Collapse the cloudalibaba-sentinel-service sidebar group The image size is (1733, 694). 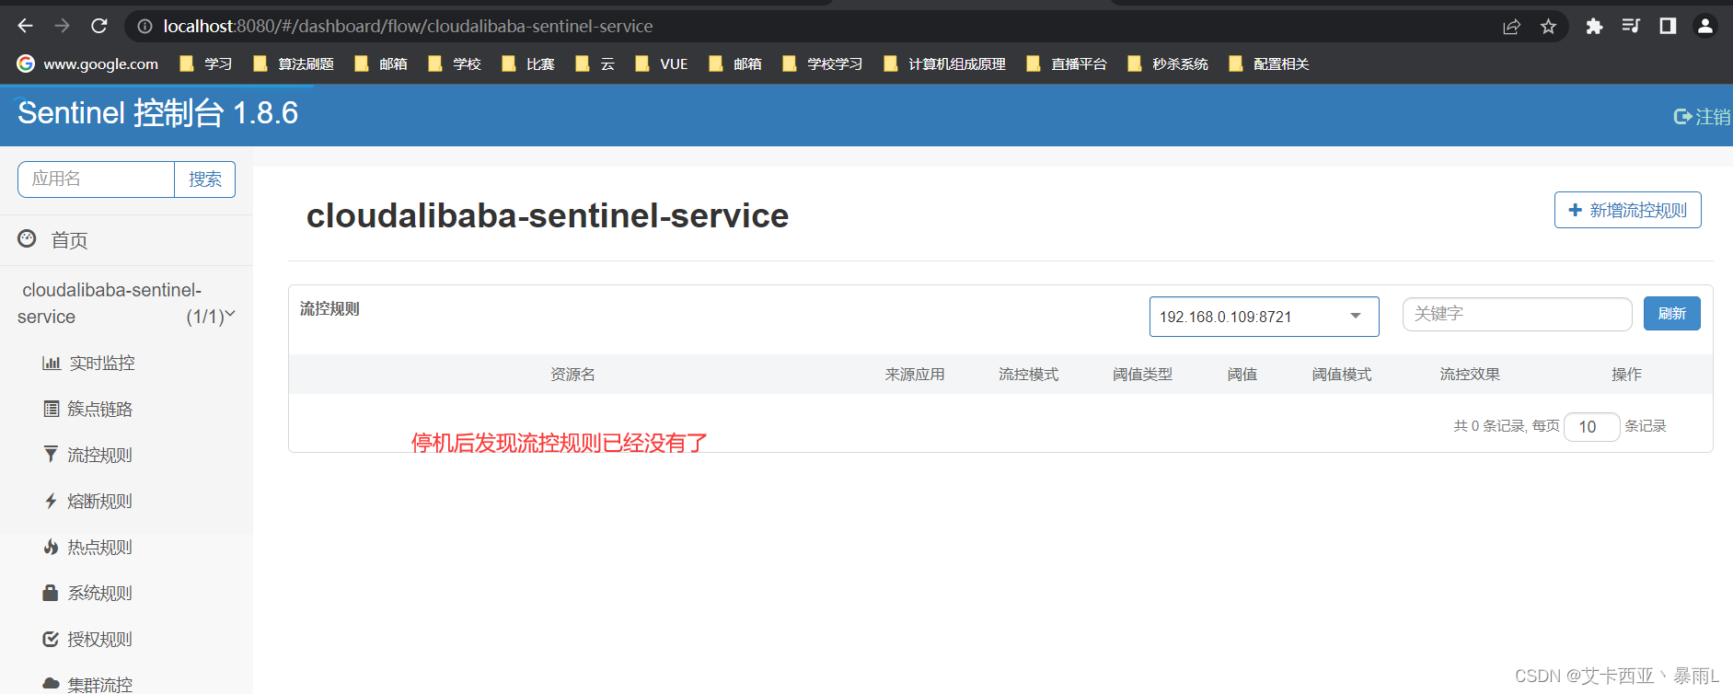tap(126, 303)
